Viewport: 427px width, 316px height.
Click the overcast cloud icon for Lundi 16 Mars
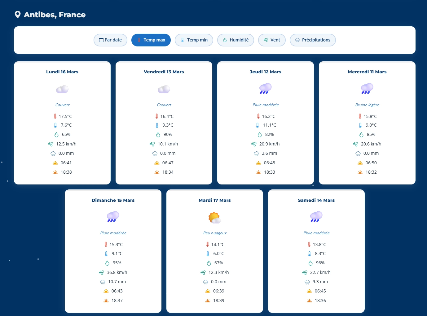pyautogui.click(x=62, y=89)
